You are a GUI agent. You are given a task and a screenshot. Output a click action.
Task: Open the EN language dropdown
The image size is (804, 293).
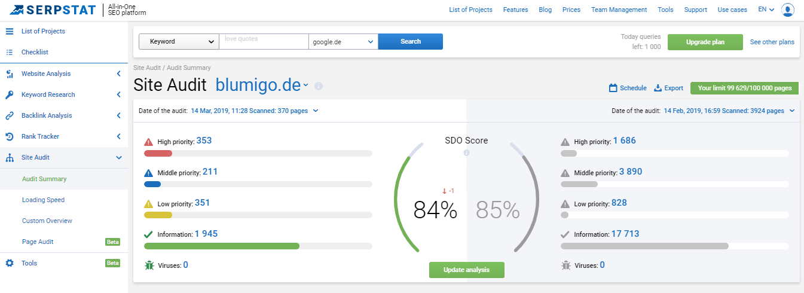766,10
